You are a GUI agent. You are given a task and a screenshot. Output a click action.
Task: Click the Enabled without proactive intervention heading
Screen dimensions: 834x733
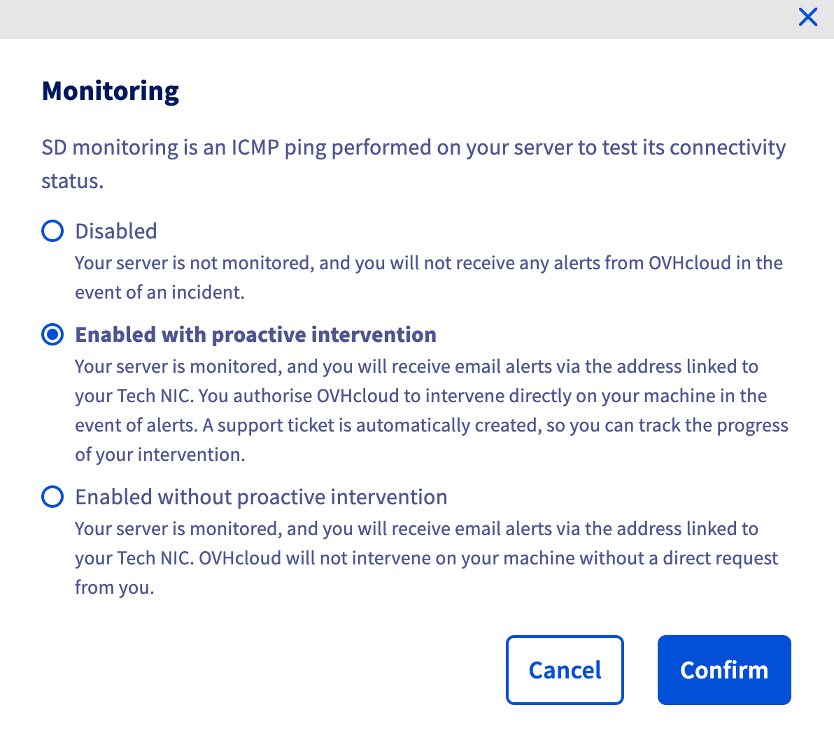point(260,497)
